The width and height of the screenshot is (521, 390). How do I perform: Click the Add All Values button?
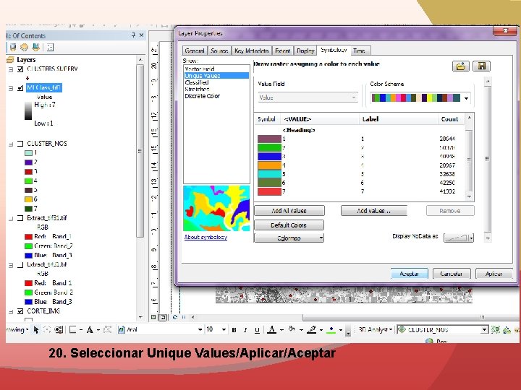(289, 211)
